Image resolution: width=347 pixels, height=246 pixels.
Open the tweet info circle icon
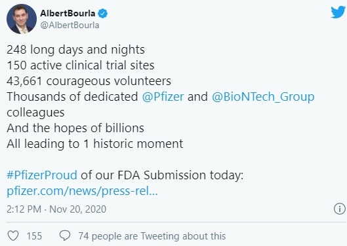pos(340,209)
